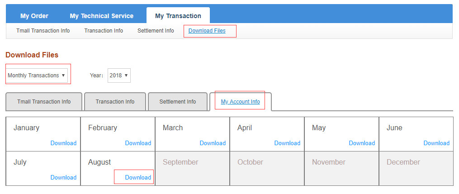Switch to My Technical Service tab
This screenshot has width=459, height=194.
tap(102, 16)
